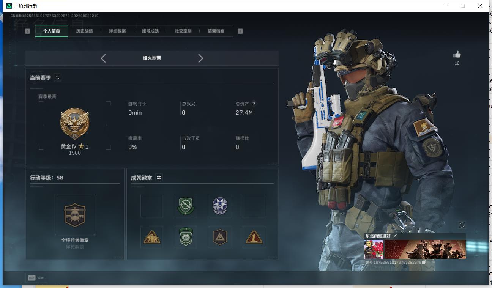Go to previous mode with left chevron
This screenshot has height=288, width=492.
tap(103, 58)
